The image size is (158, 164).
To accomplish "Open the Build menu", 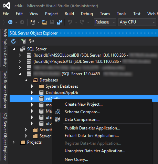I will [69, 14].
